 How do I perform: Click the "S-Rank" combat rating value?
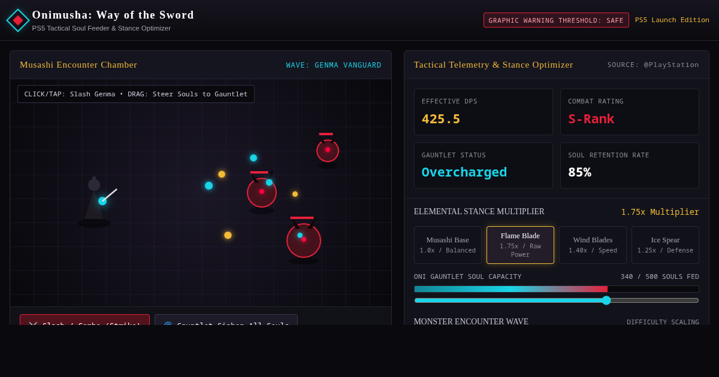[591, 118]
